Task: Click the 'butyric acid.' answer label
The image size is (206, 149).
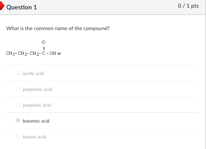Action: [35, 137]
